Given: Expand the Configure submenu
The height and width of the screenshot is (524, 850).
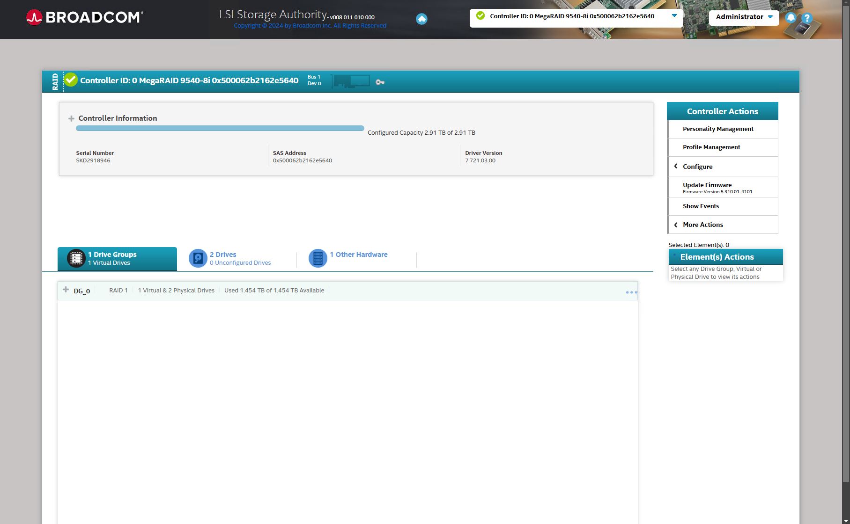Looking at the screenshot, I should [x=723, y=167].
